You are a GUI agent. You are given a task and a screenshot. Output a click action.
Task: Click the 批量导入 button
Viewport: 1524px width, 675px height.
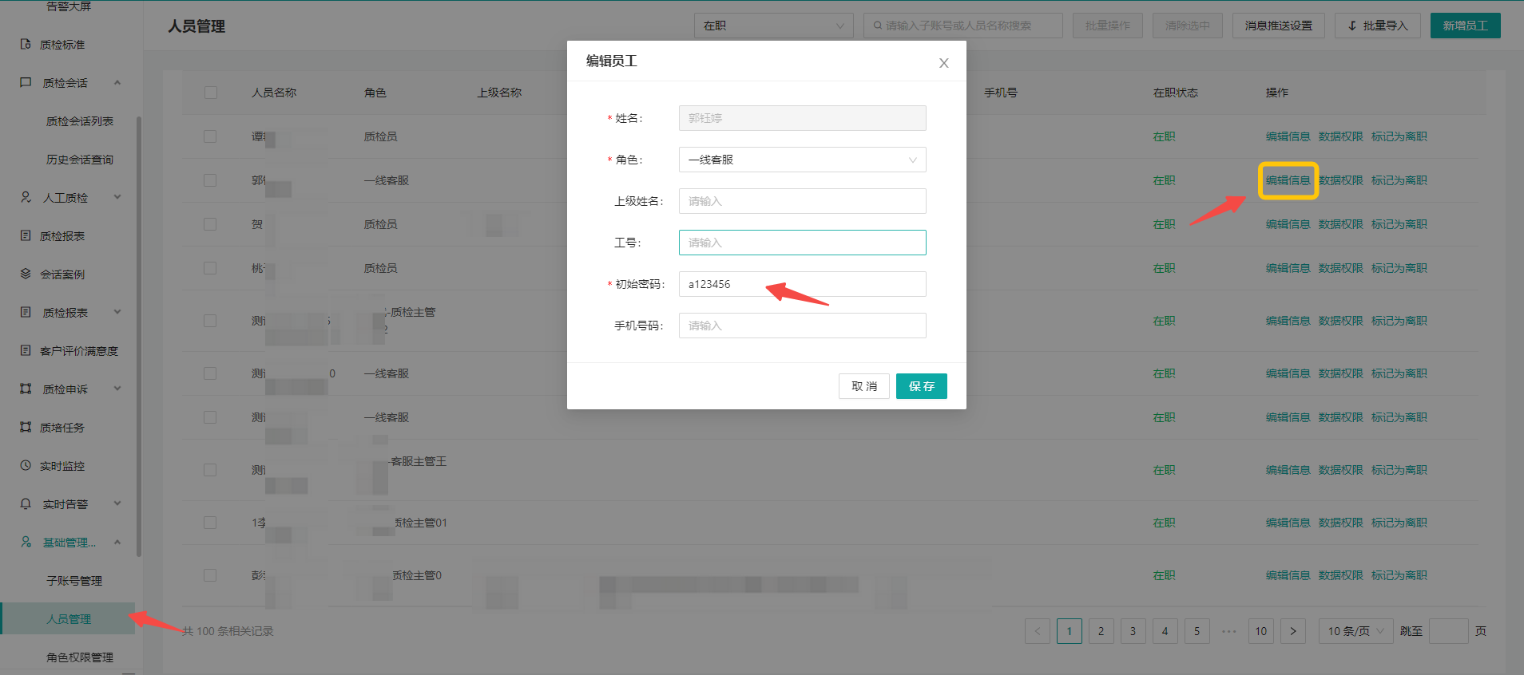pos(1377,26)
